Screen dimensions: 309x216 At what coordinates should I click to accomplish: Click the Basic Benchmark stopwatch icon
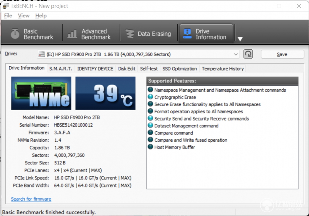(x=15, y=33)
